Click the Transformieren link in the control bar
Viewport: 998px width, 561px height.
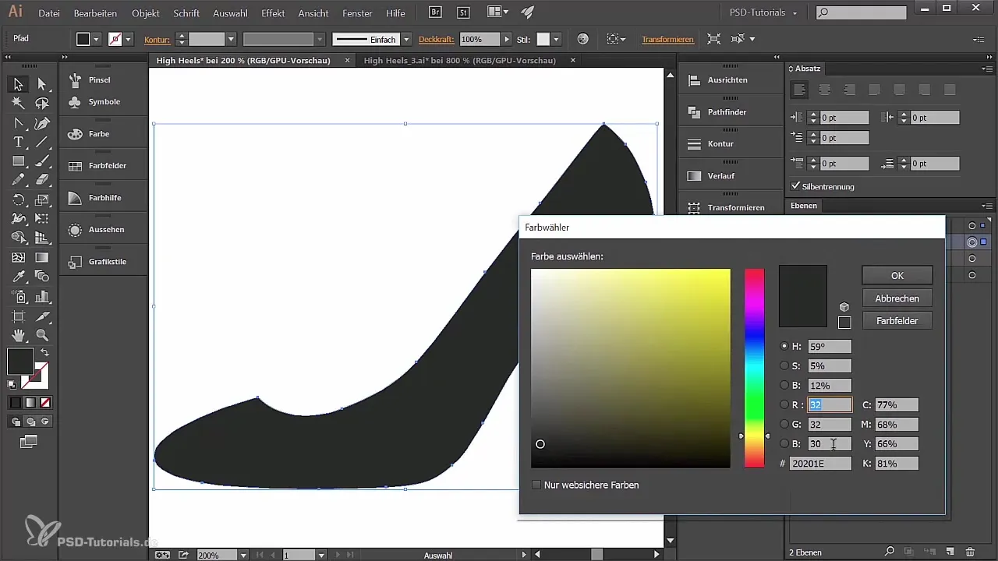(667, 39)
